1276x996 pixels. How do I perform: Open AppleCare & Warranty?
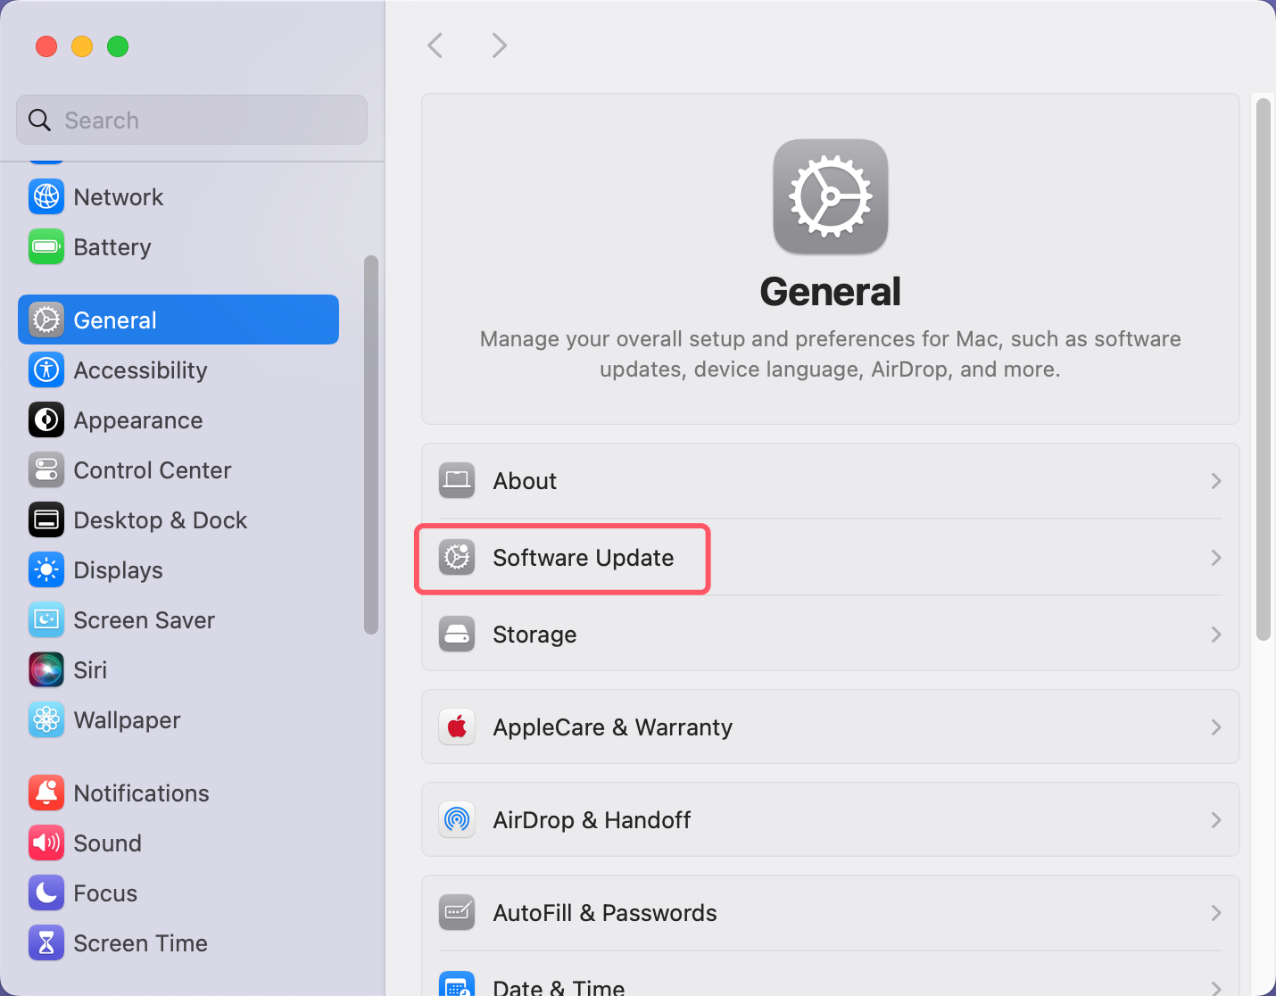click(612, 726)
